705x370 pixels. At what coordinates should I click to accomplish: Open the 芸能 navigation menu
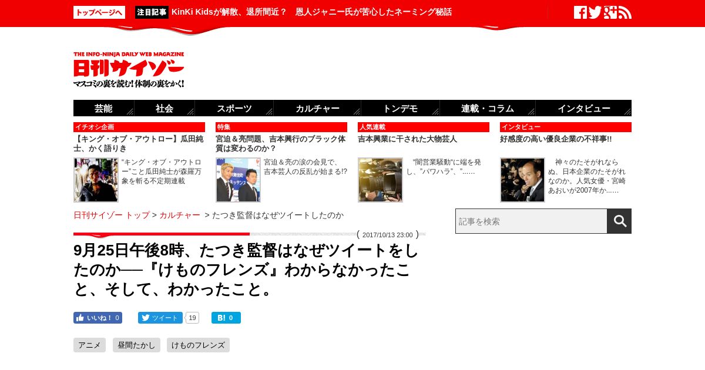tap(104, 108)
